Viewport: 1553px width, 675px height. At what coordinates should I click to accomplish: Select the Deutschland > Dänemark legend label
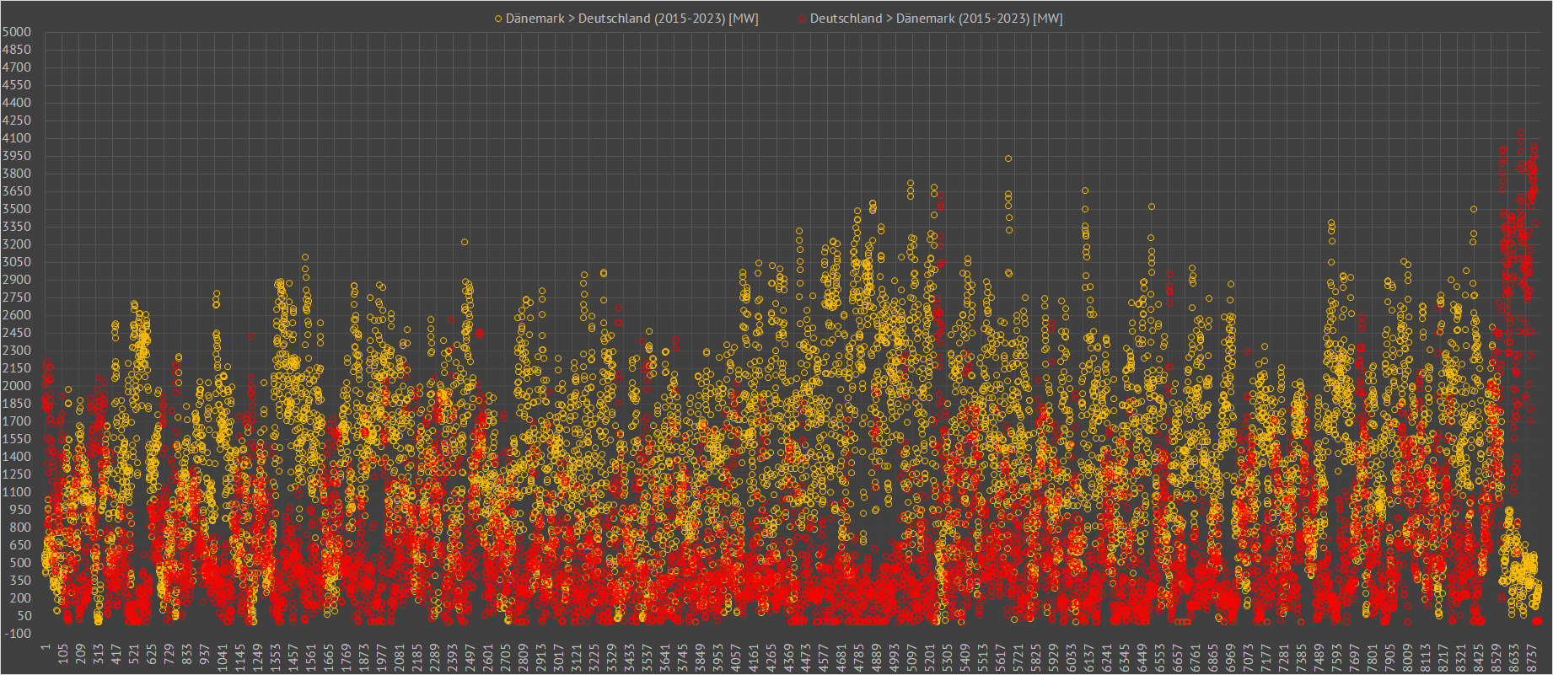[x=936, y=19]
